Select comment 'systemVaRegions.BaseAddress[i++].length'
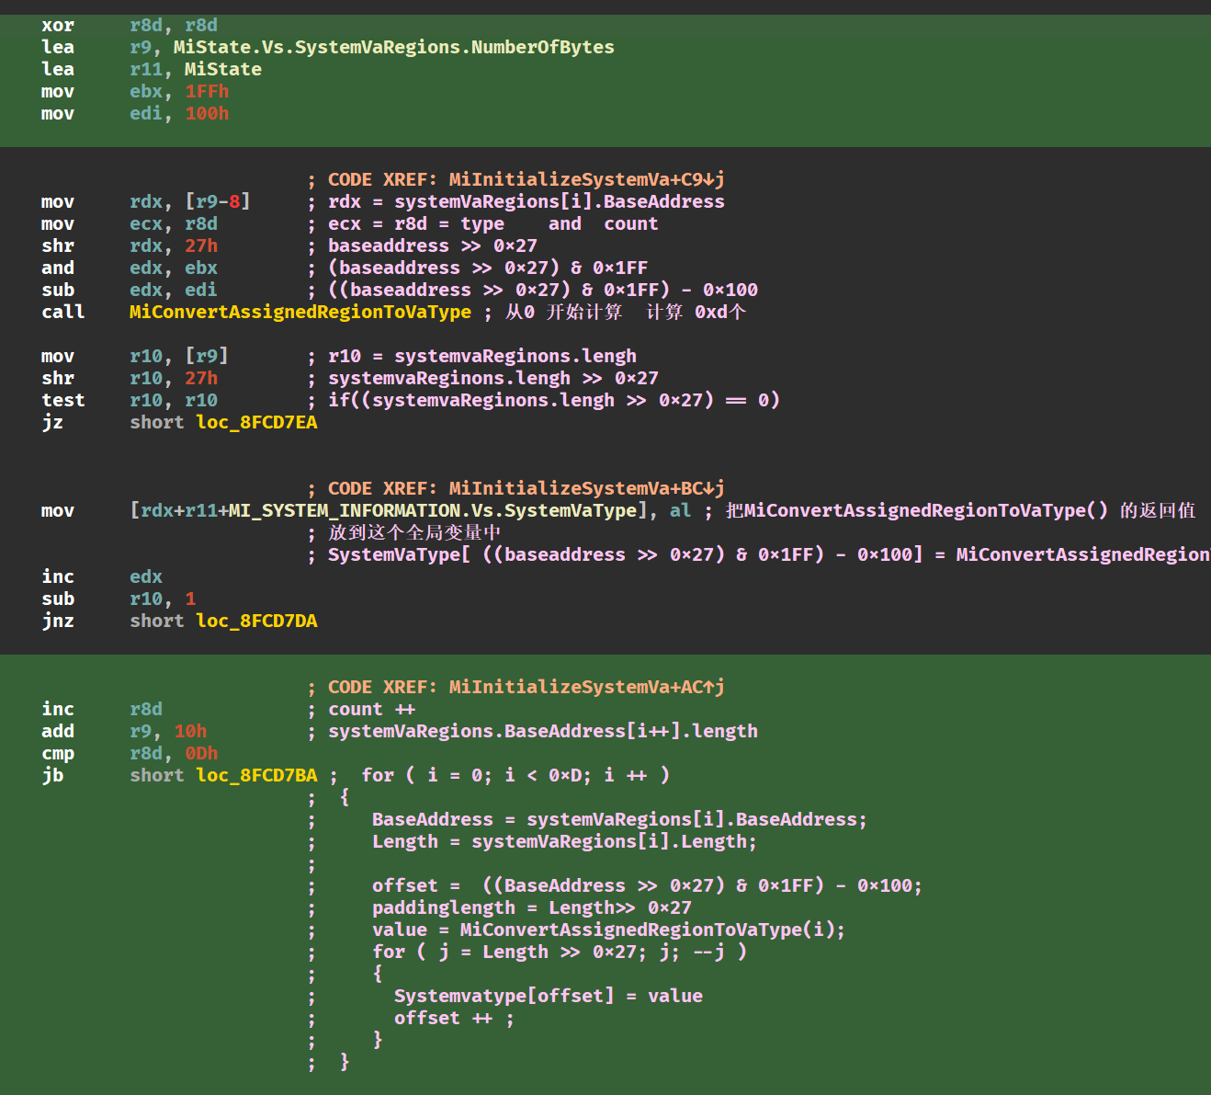Viewport: 1211px width, 1095px height. [x=543, y=731]
